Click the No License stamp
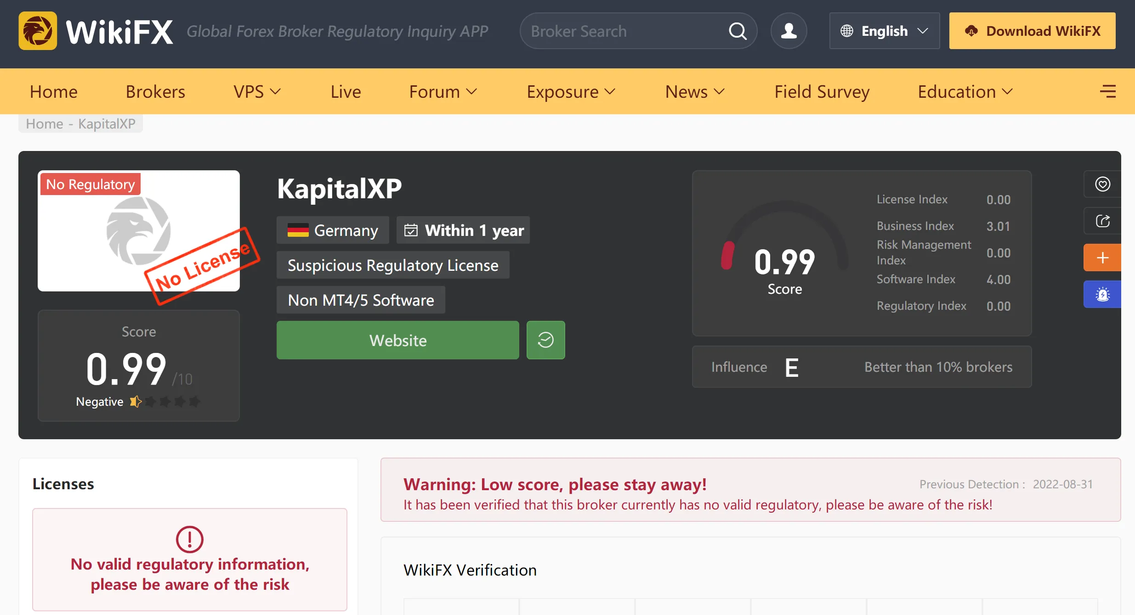 [x=202, y=266]
